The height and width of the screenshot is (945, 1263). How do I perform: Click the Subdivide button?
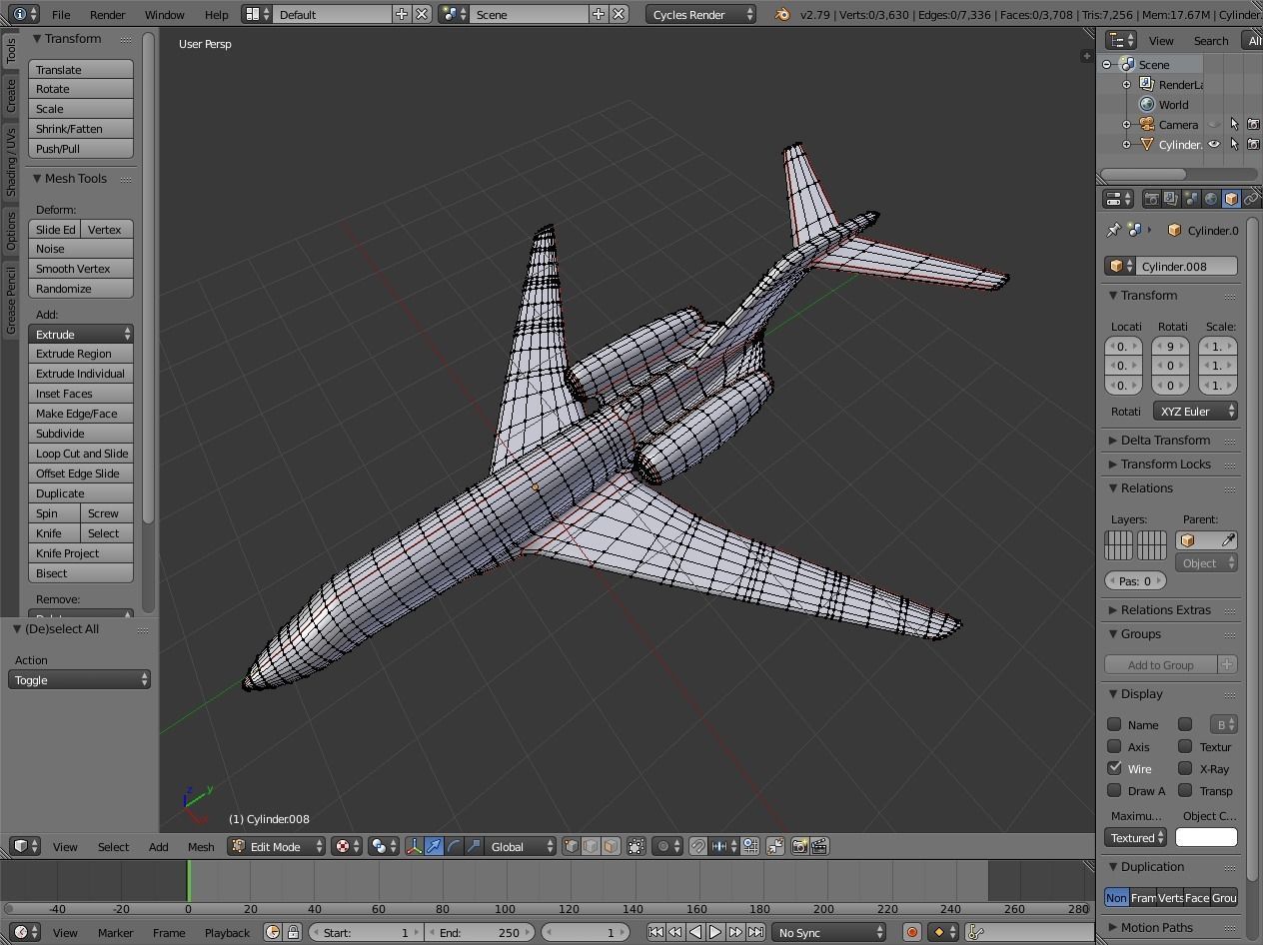[81, 433]
